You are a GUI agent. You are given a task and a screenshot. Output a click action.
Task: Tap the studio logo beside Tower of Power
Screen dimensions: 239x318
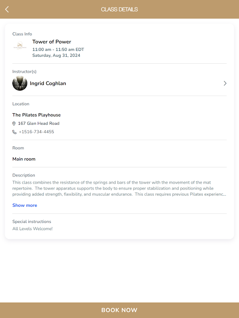[x=20, y=47]
